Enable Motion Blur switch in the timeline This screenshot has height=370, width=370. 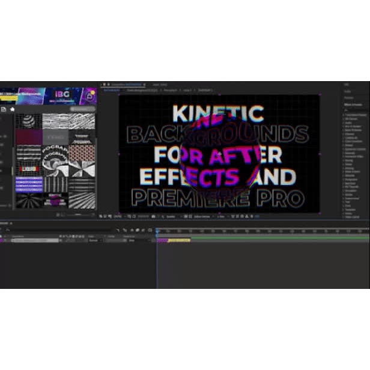[x=143, y=230]
